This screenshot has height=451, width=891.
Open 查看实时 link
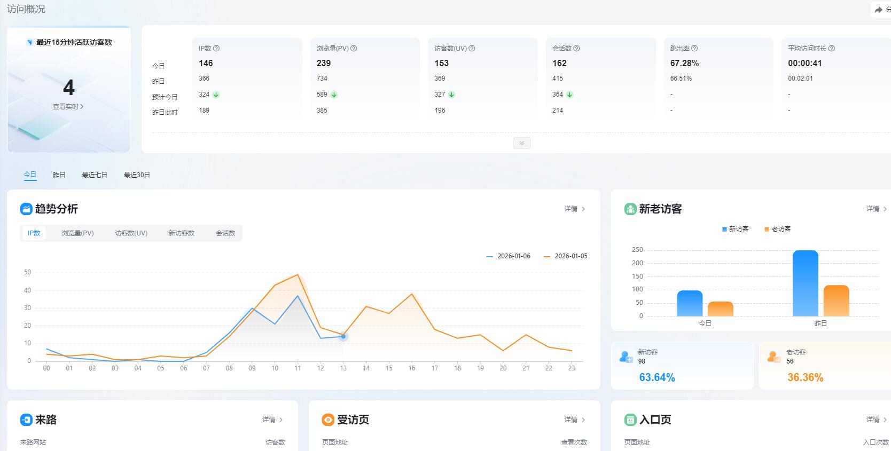click(x=68, y=107)
